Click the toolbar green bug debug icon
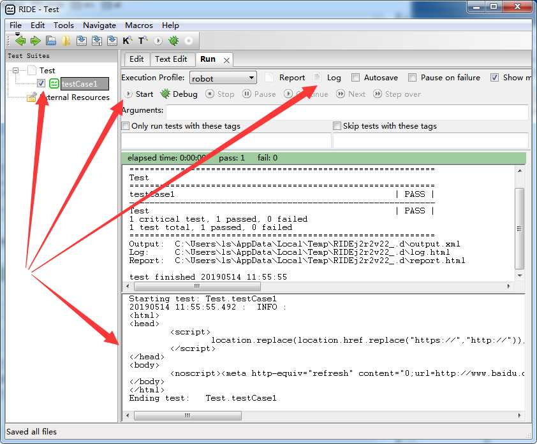This screenshot has height=444, width=537. (x=173, y=41)
